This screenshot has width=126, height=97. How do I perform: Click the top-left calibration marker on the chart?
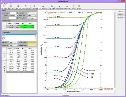47,12
